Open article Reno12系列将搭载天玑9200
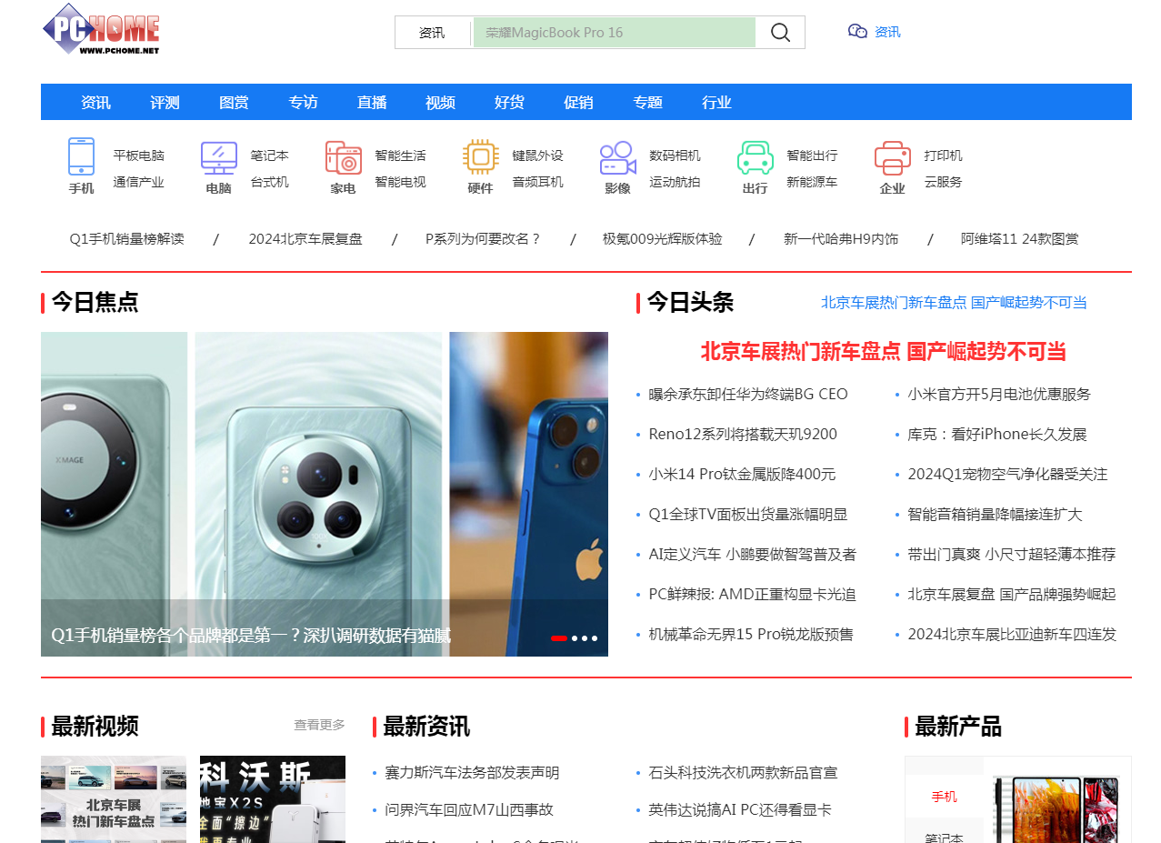 [743, 435]
